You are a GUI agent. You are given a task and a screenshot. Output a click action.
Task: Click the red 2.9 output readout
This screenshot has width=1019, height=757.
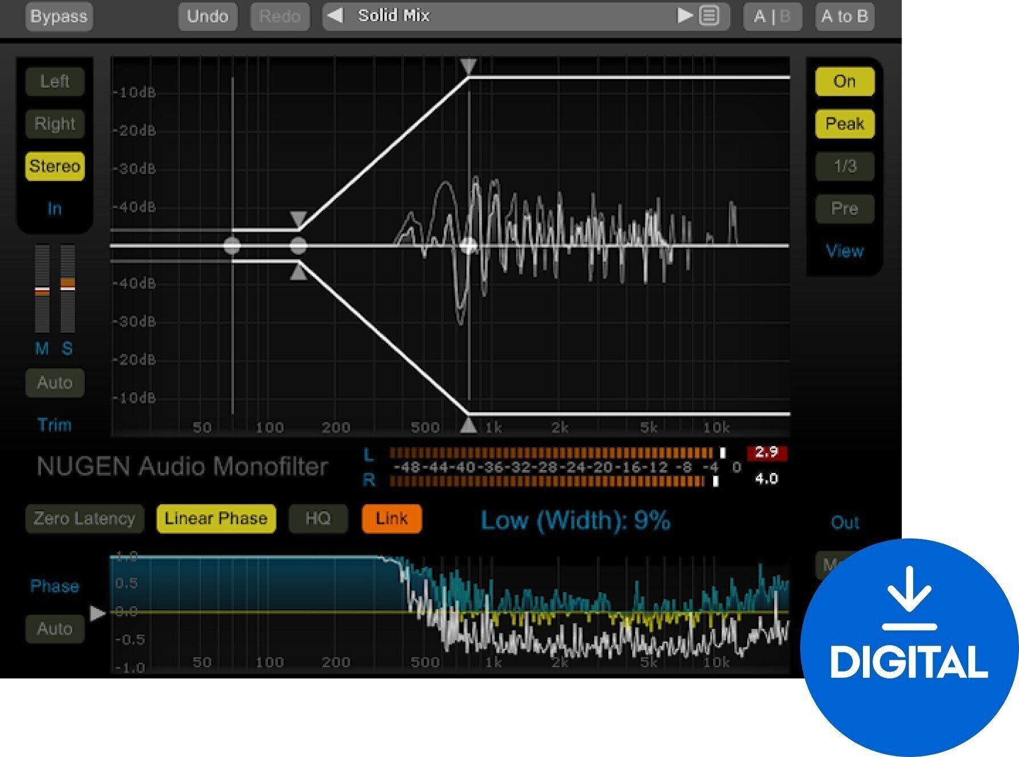pos(767,452)
